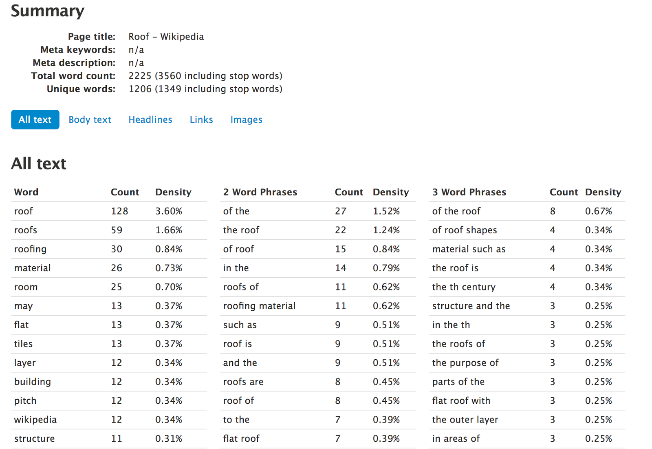Open the Images tab
This screenshot has height=449, width=652.
click(246, 119)
